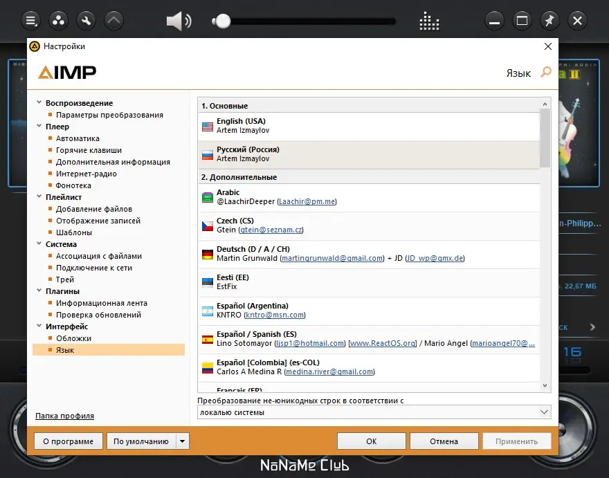Click the Russian flag icon
This screenshot has width=609, height=478.
click(x=208, y=154)
